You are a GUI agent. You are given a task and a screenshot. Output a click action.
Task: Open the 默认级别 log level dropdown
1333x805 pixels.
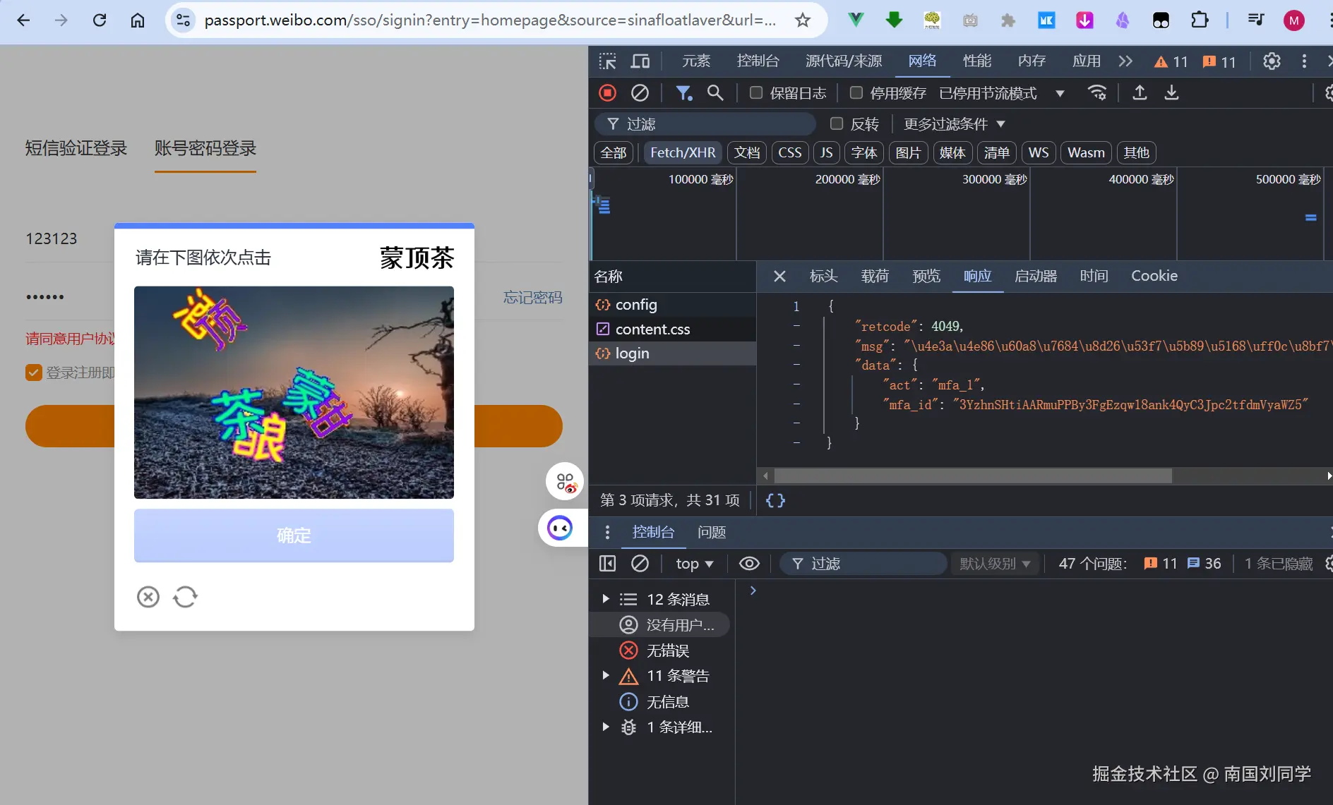(x=995, y=563)
